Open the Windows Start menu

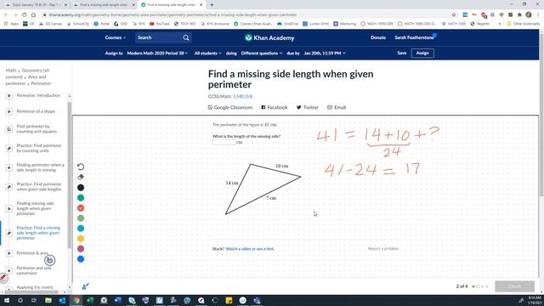point(6,300)
